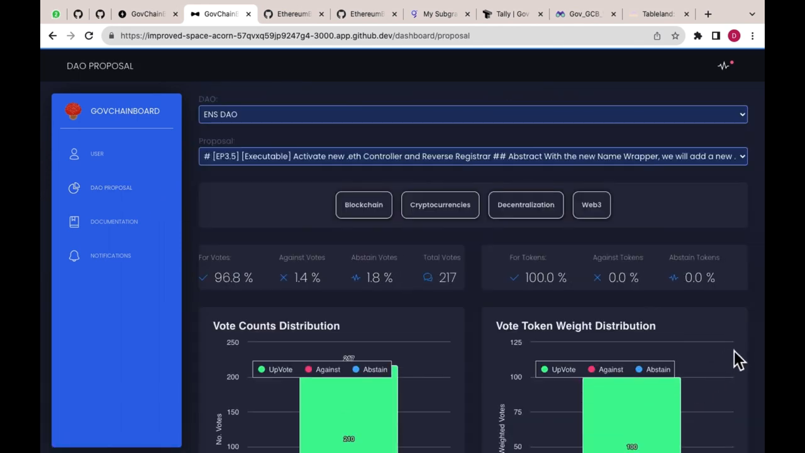
Task: Click the Web3 tag button
Action: point(591,205)
